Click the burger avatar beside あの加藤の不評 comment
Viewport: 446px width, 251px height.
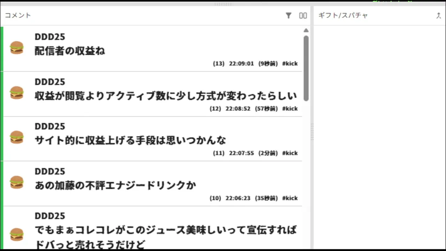pos(17,182)
